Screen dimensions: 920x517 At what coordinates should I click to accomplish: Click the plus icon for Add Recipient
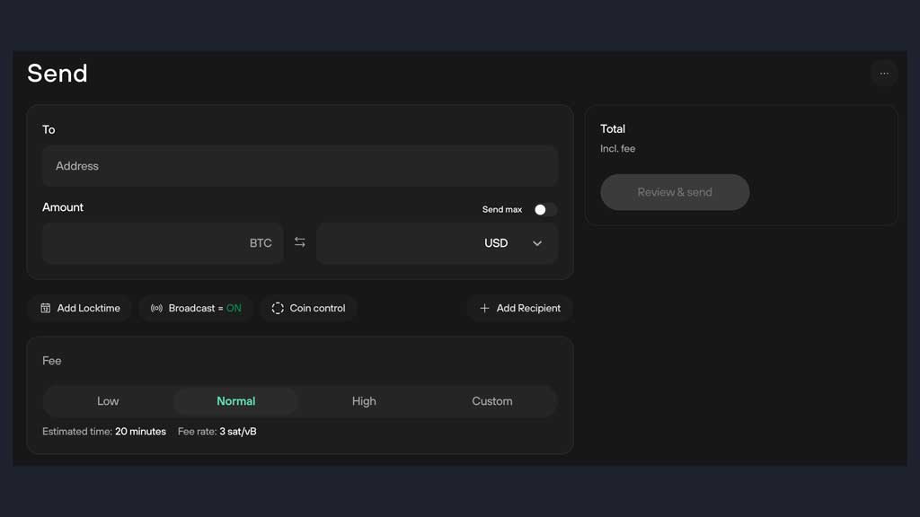(x=484, y=308)
